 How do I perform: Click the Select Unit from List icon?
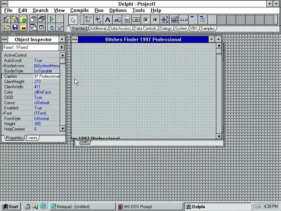[33, 19]
